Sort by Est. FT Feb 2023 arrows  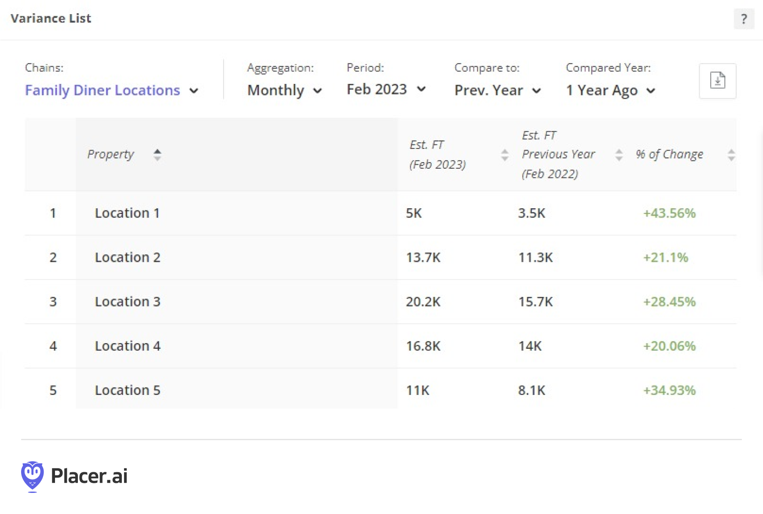(505, 155)
